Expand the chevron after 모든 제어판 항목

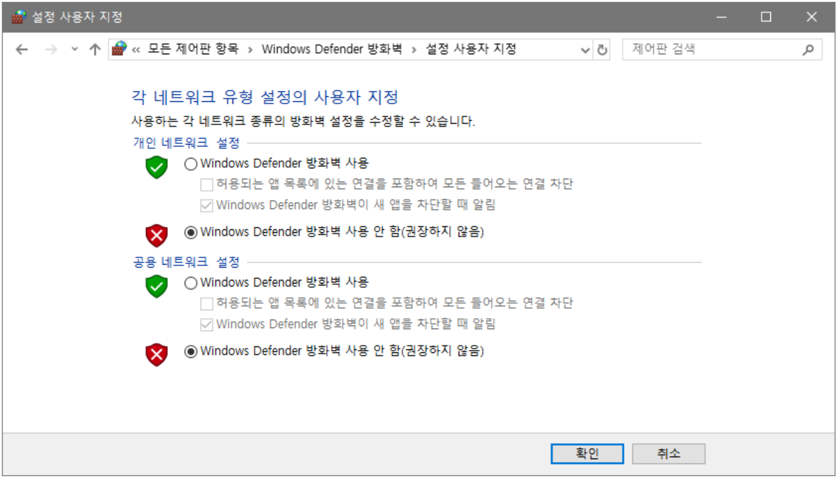tap(250, 50)
